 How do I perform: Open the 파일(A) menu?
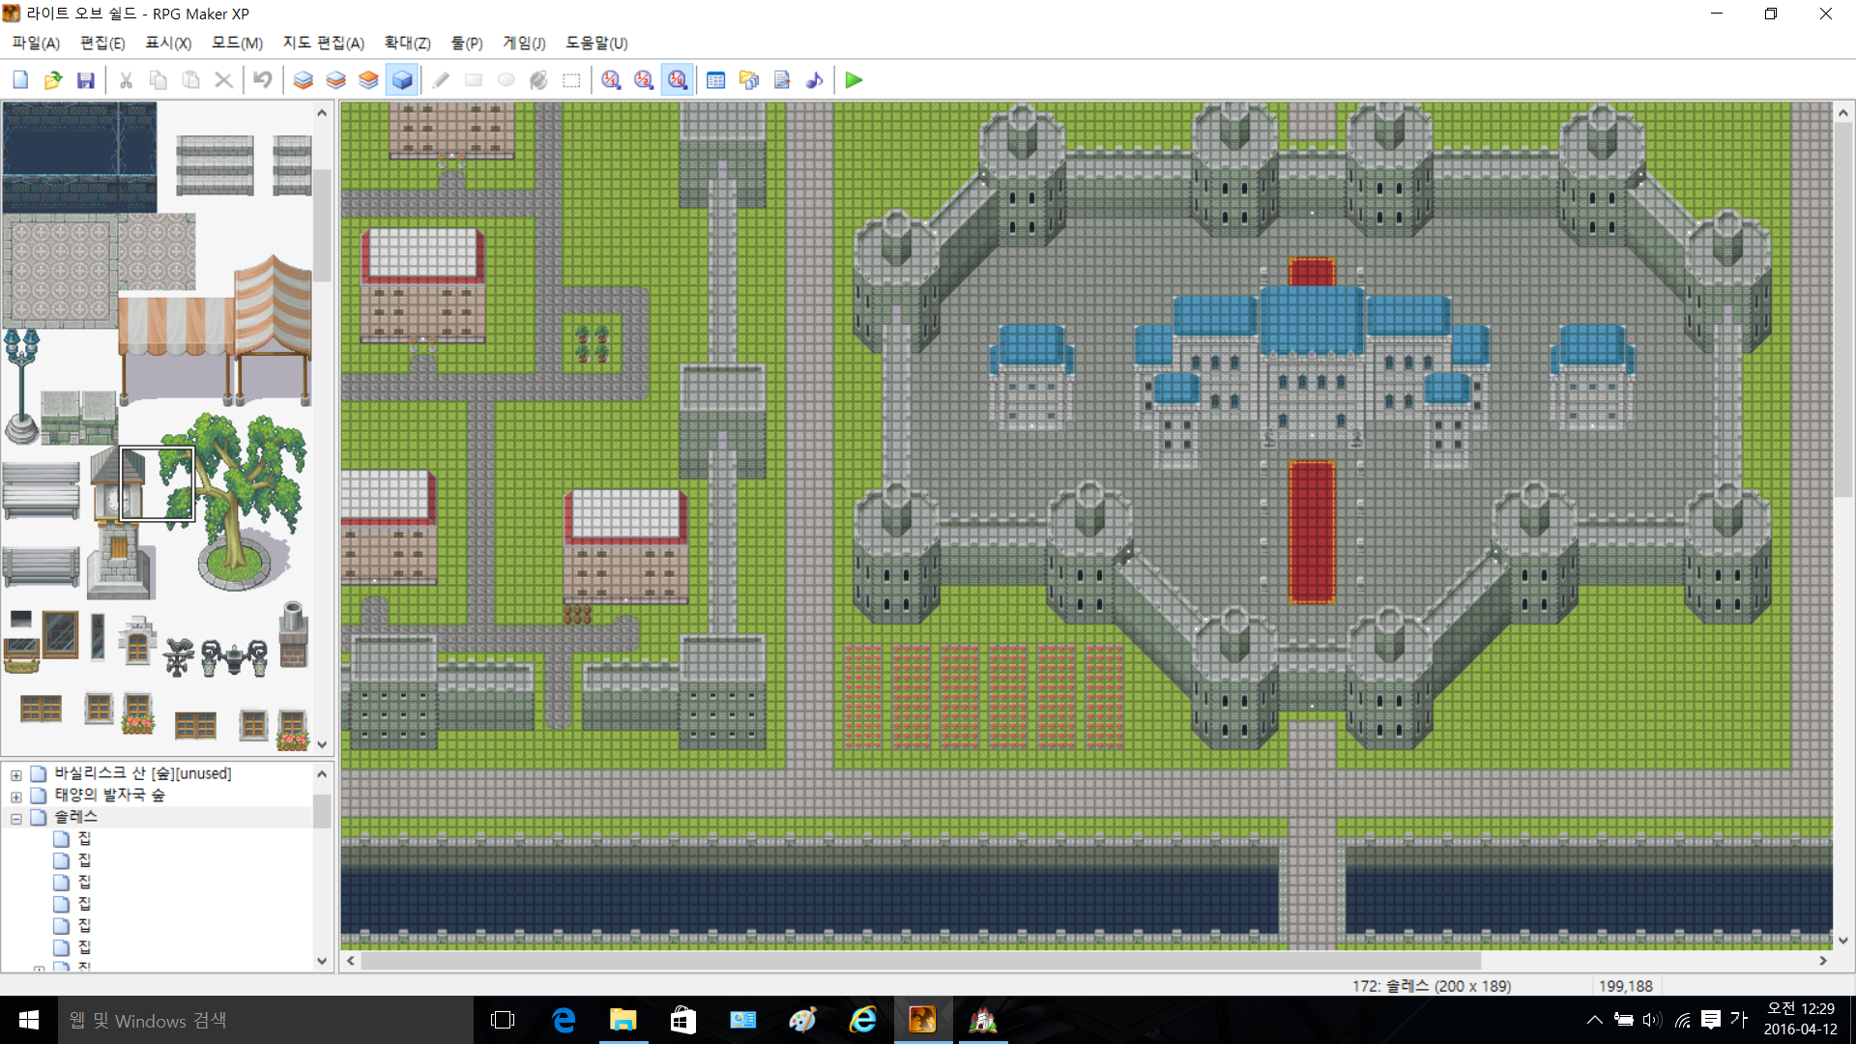pos(36,43)
